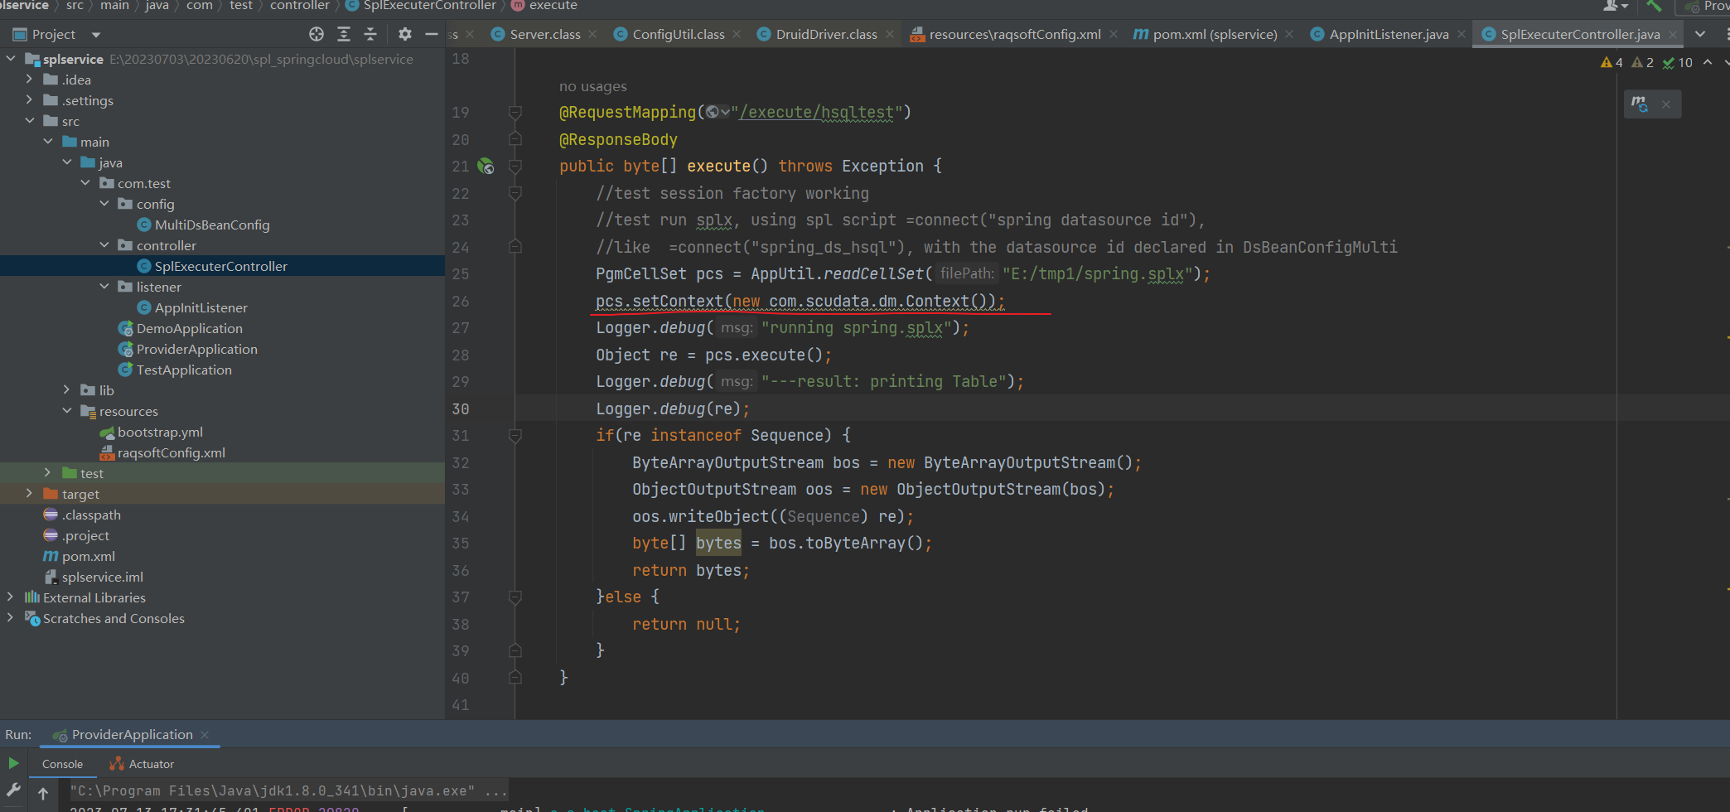
Task: Switch to pom.xml (splservice) tab
Action: (x=1214, y=34)
